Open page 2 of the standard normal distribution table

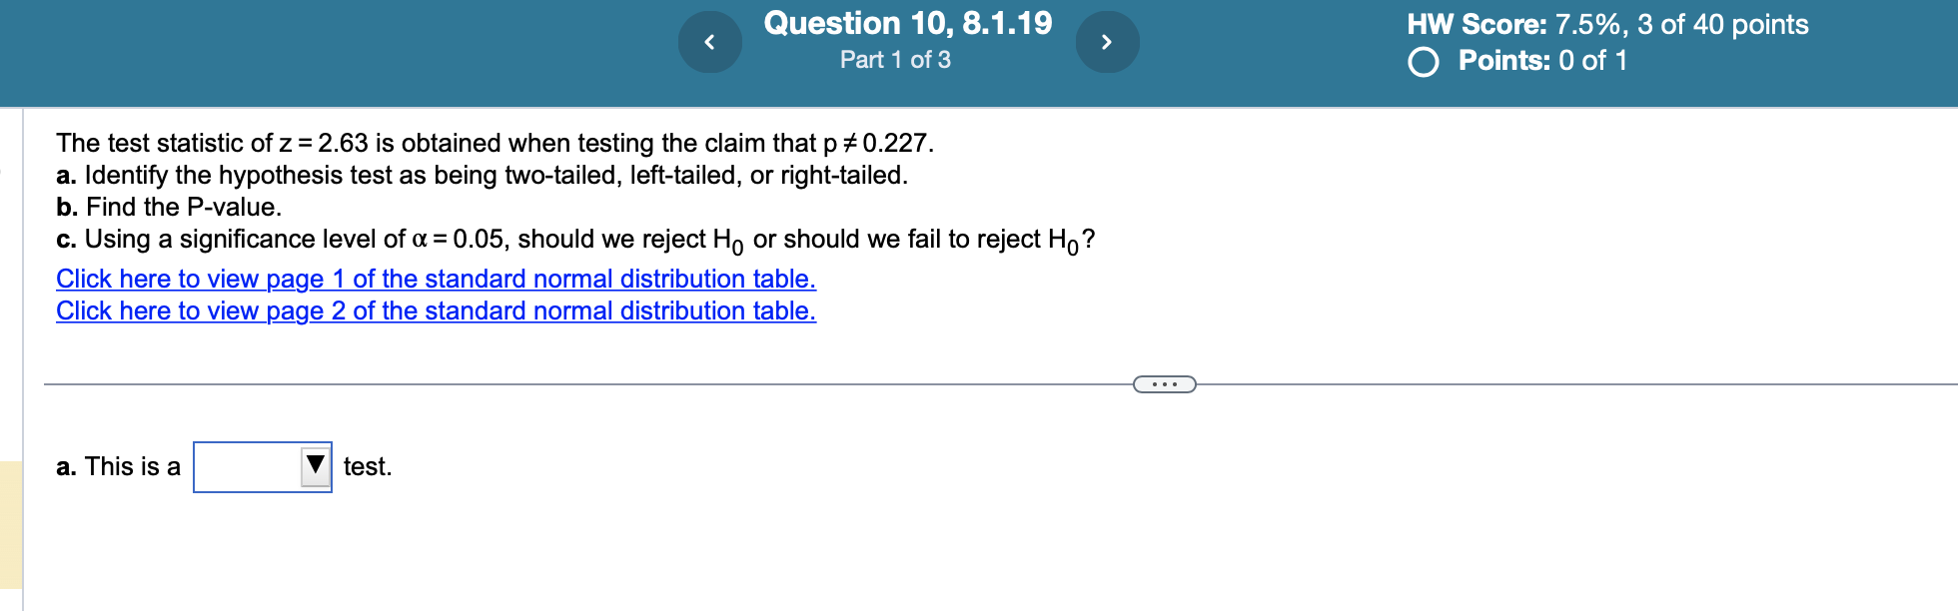pos(437,310)
